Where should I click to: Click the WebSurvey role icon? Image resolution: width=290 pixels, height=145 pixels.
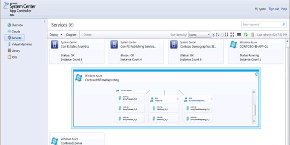(152, 100)
